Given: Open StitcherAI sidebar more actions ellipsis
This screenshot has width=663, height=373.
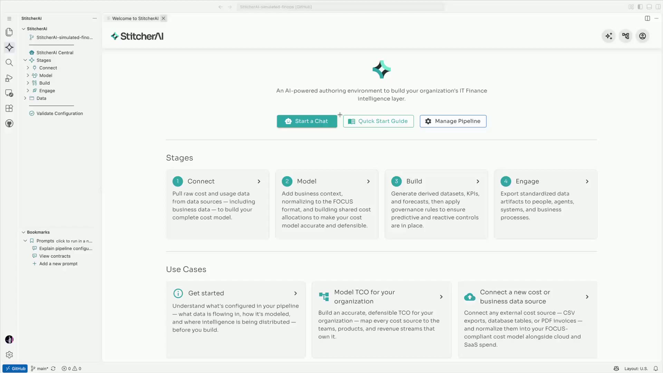Looking at the screenshot, I should tap(95, 18).
